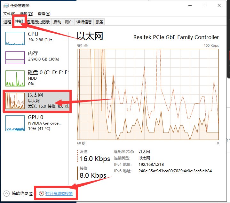Viewport: 230px width, 203px height.
Task: Switch to the 应用历史记录 tab
Action: [38, 22]
